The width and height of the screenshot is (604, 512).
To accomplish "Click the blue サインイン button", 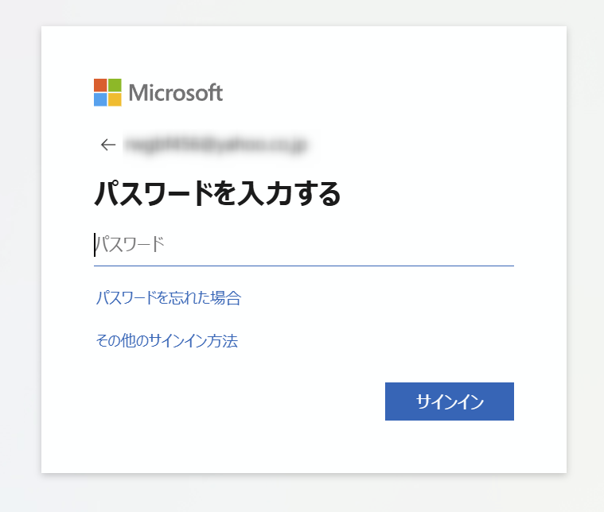I will point(449,401).
